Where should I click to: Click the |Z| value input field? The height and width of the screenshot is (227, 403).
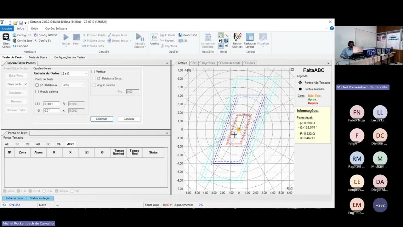coord(52,104)
